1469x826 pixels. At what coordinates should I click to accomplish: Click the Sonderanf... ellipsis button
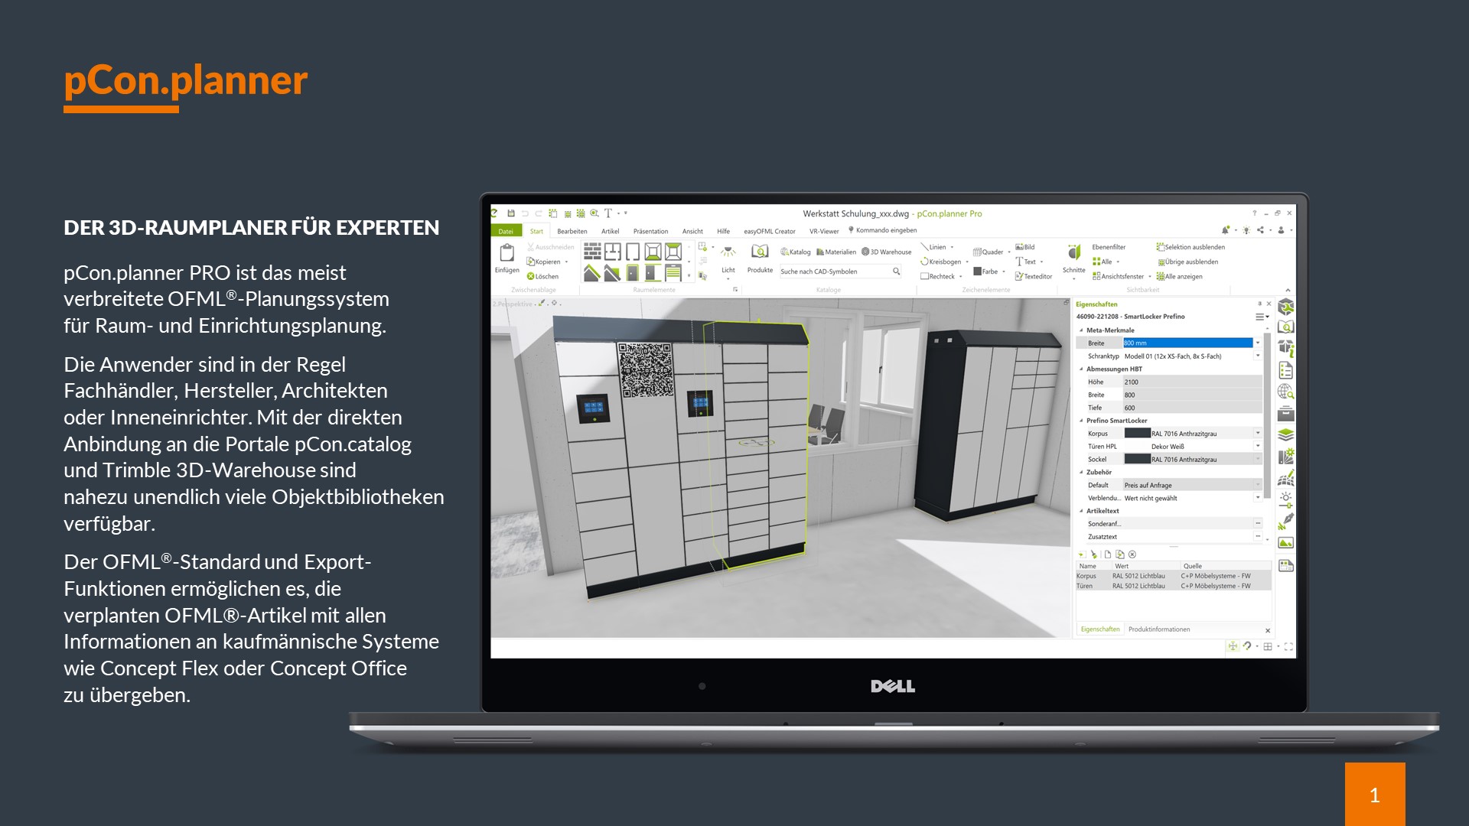(x=1258, y=524)
